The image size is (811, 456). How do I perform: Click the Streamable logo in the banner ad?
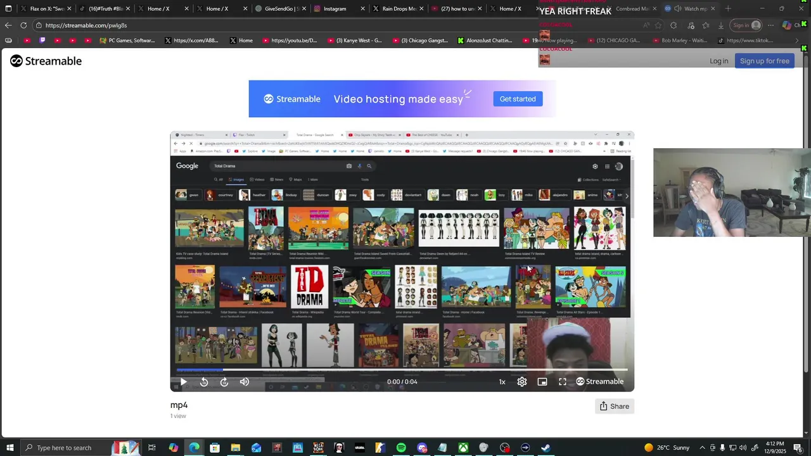click(292, 99)
